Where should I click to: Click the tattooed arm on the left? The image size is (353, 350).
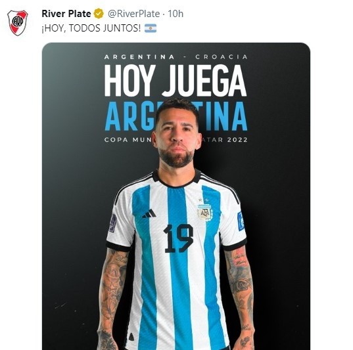[x=112, y=298]
